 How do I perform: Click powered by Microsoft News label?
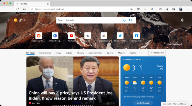click(x=174, y=104)
